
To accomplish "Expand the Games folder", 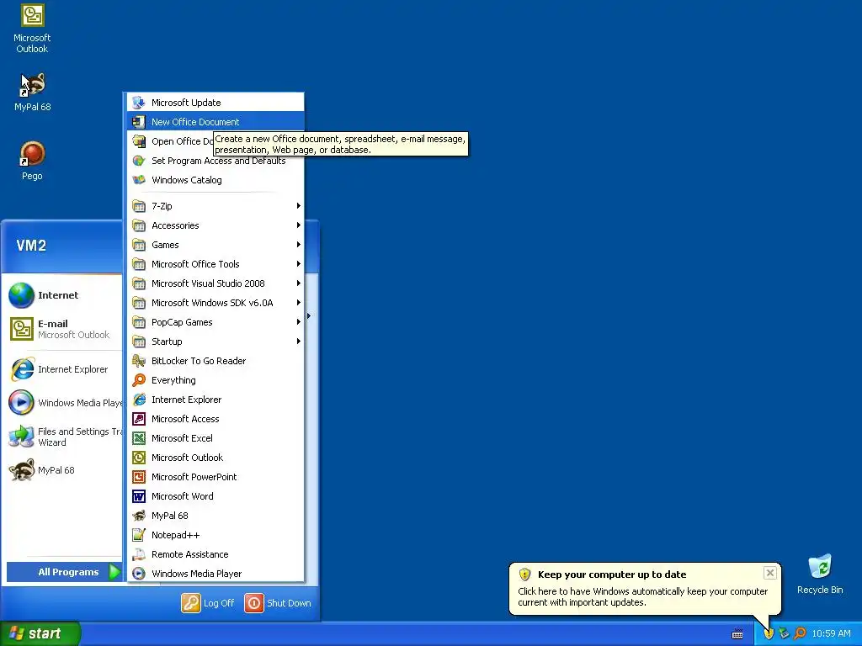I will (215, 245).
